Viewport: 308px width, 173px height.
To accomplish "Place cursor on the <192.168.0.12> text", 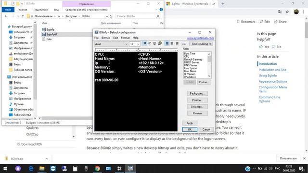I will coord(151,63).
